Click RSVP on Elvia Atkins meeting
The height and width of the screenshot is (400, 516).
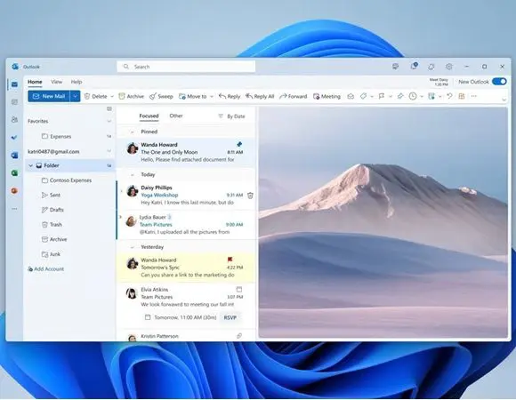coord(230,317)
